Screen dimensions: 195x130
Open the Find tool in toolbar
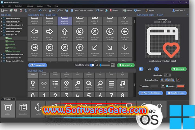point(99,10)
